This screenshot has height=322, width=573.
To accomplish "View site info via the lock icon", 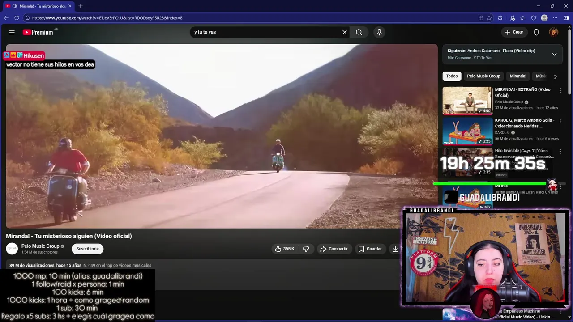I will click(27, 18).
